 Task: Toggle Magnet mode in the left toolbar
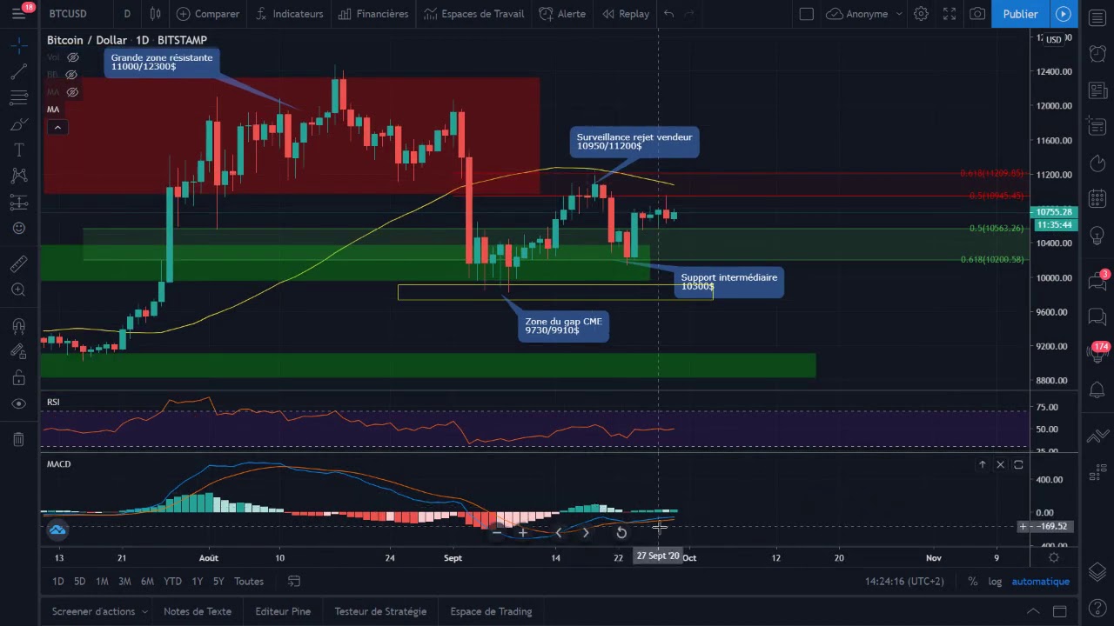pyautogui.click(x=18, y=325)
